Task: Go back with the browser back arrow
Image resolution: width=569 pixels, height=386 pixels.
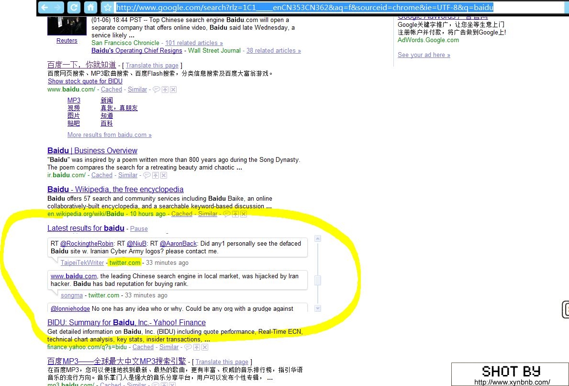Action: 45,7
